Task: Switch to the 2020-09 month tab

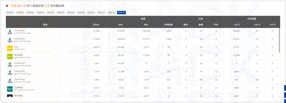Action: (x=81, y=12)
